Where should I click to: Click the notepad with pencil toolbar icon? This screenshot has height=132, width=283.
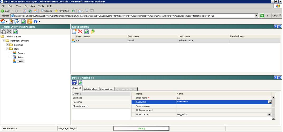point(11,21)
